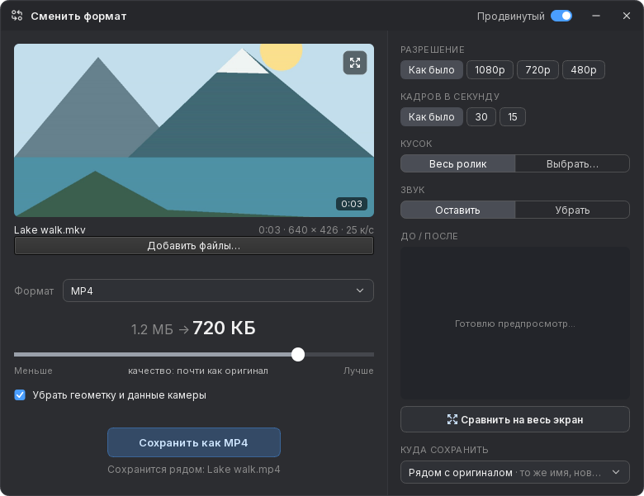Click the chevron of the Формат combo box

[360, 291]
